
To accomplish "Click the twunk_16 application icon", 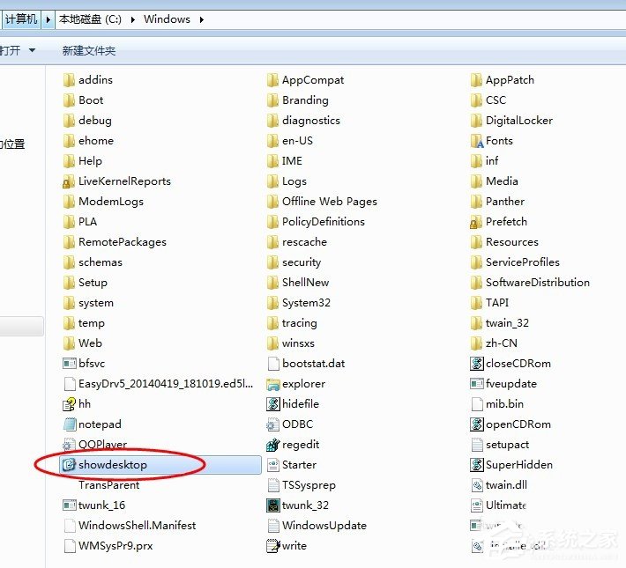I will (x=70, y=505).
